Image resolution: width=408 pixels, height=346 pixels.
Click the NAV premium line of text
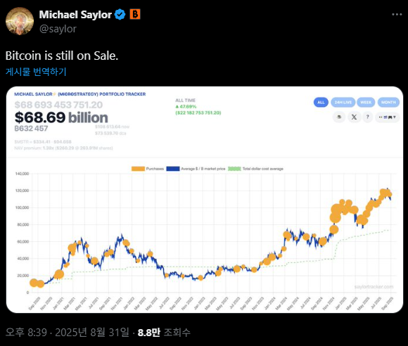(63, 148)
